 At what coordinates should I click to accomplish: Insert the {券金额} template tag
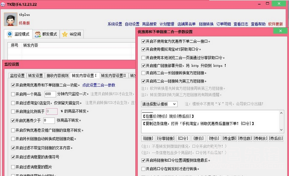[x=229, y=139]
